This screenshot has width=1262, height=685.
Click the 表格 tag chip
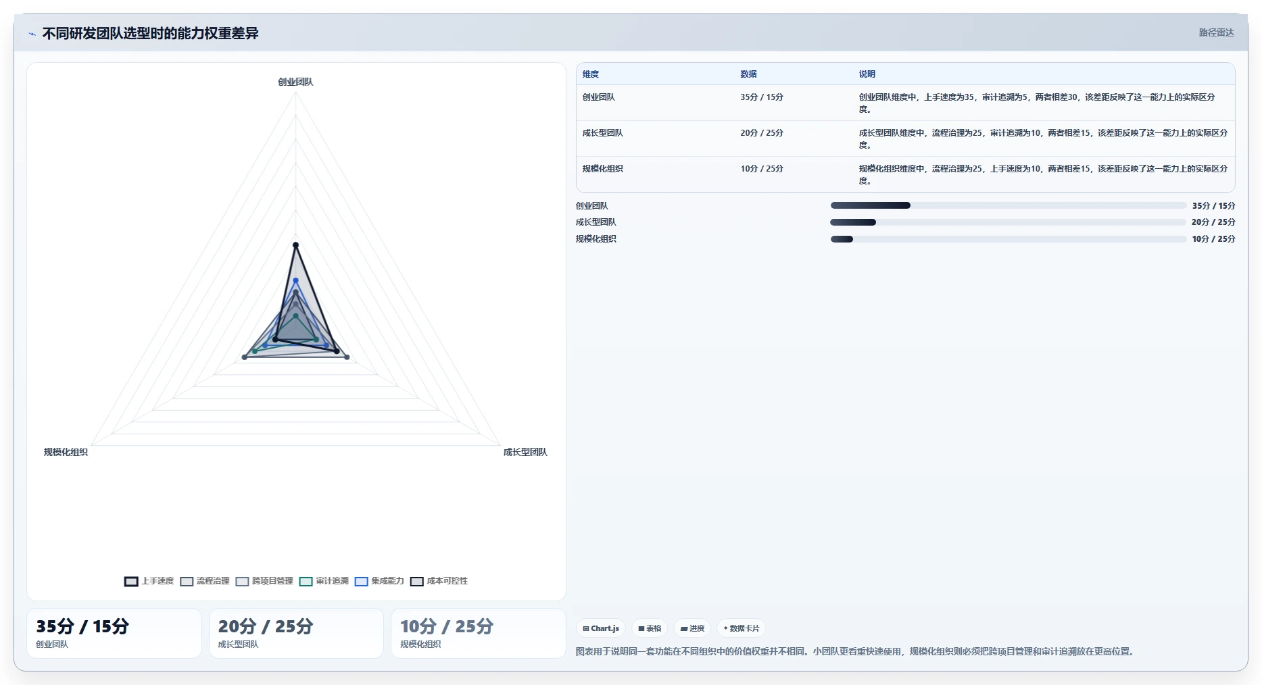click(650, 628)
